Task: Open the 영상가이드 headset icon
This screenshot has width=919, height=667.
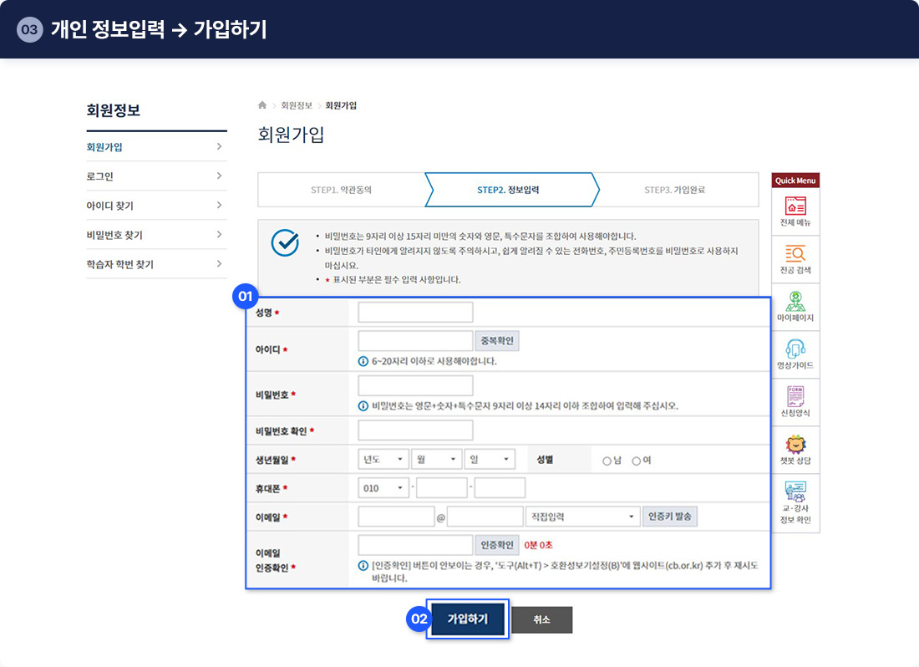Action: [x=795, y=349]
